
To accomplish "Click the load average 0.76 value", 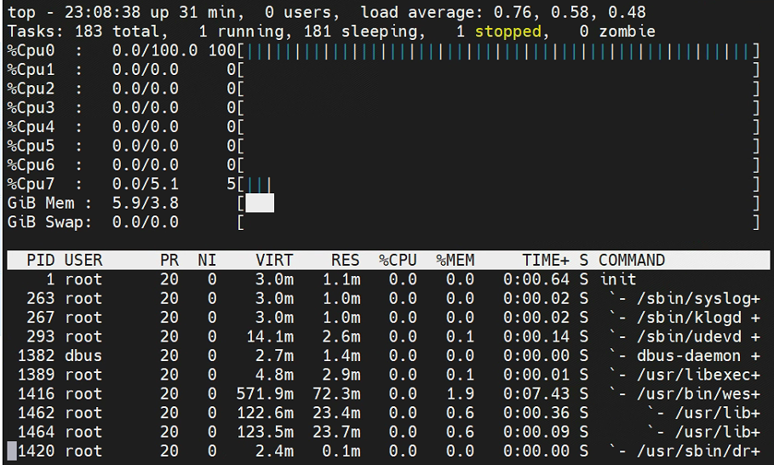I will (513, 13).
